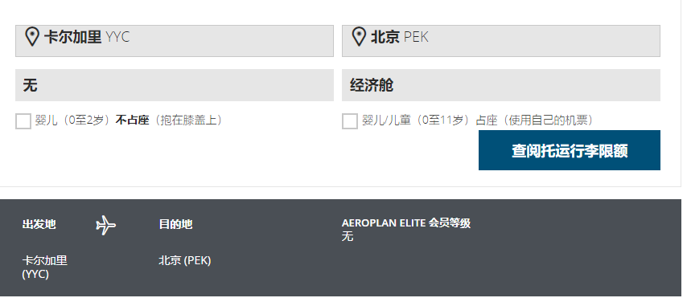The height and width of the screenshot is (302, 687).
Task: Select the 卡尔加里 departure city field
Action: pyautogui.click(x=175, y=41)
